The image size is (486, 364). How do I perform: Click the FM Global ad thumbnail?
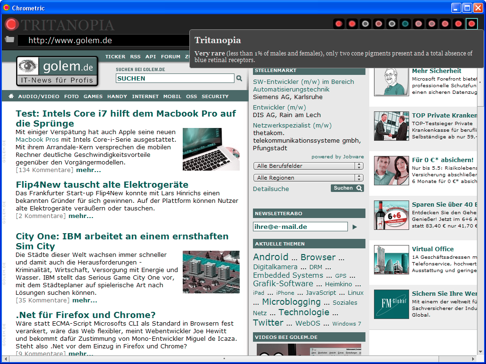[392, 304]
